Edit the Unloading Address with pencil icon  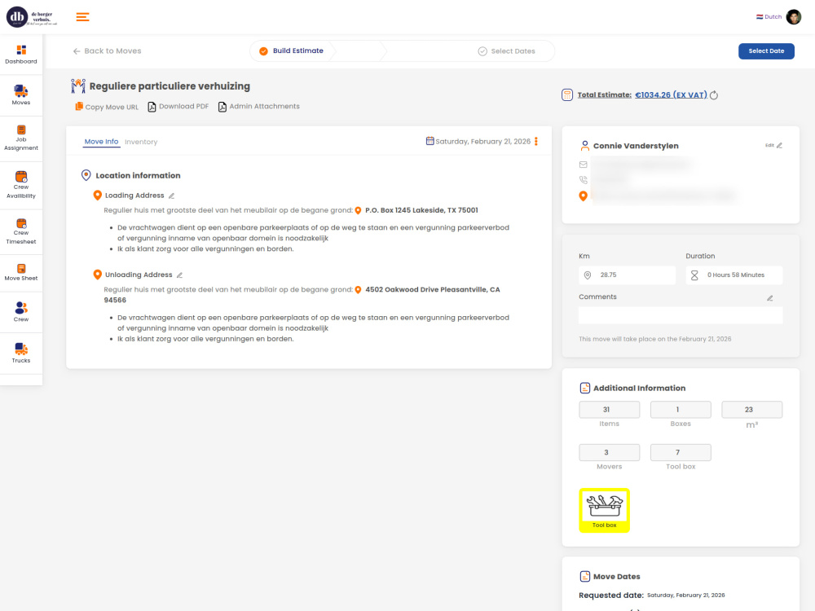click(179, 275)
